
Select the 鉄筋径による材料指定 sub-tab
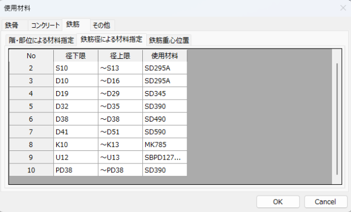112,39
